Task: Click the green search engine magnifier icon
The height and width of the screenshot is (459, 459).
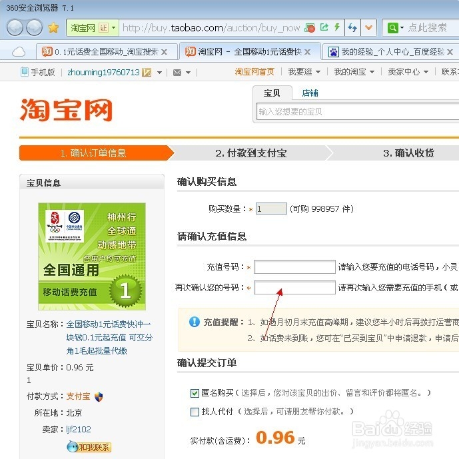Action: coord(392,28)
